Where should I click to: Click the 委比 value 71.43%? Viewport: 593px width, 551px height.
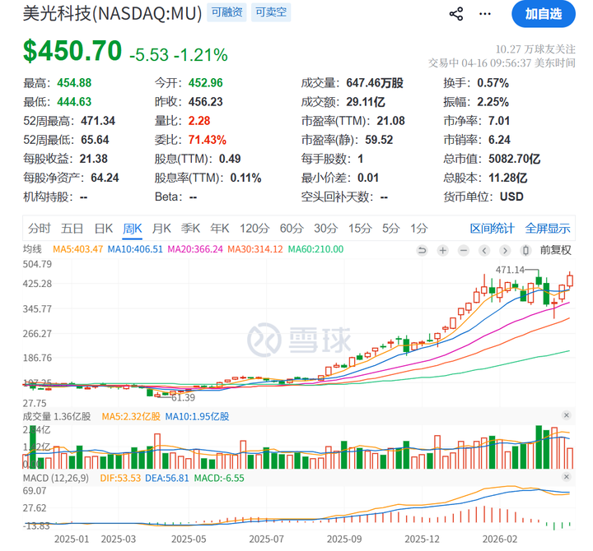pos(208,140)
